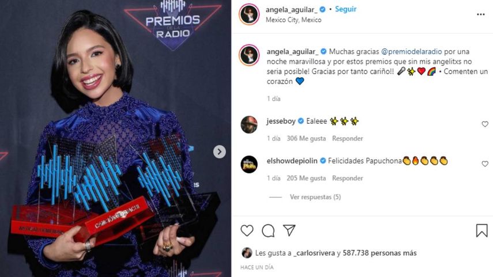Open jesseboy's profile avatar

click(249, 125)
